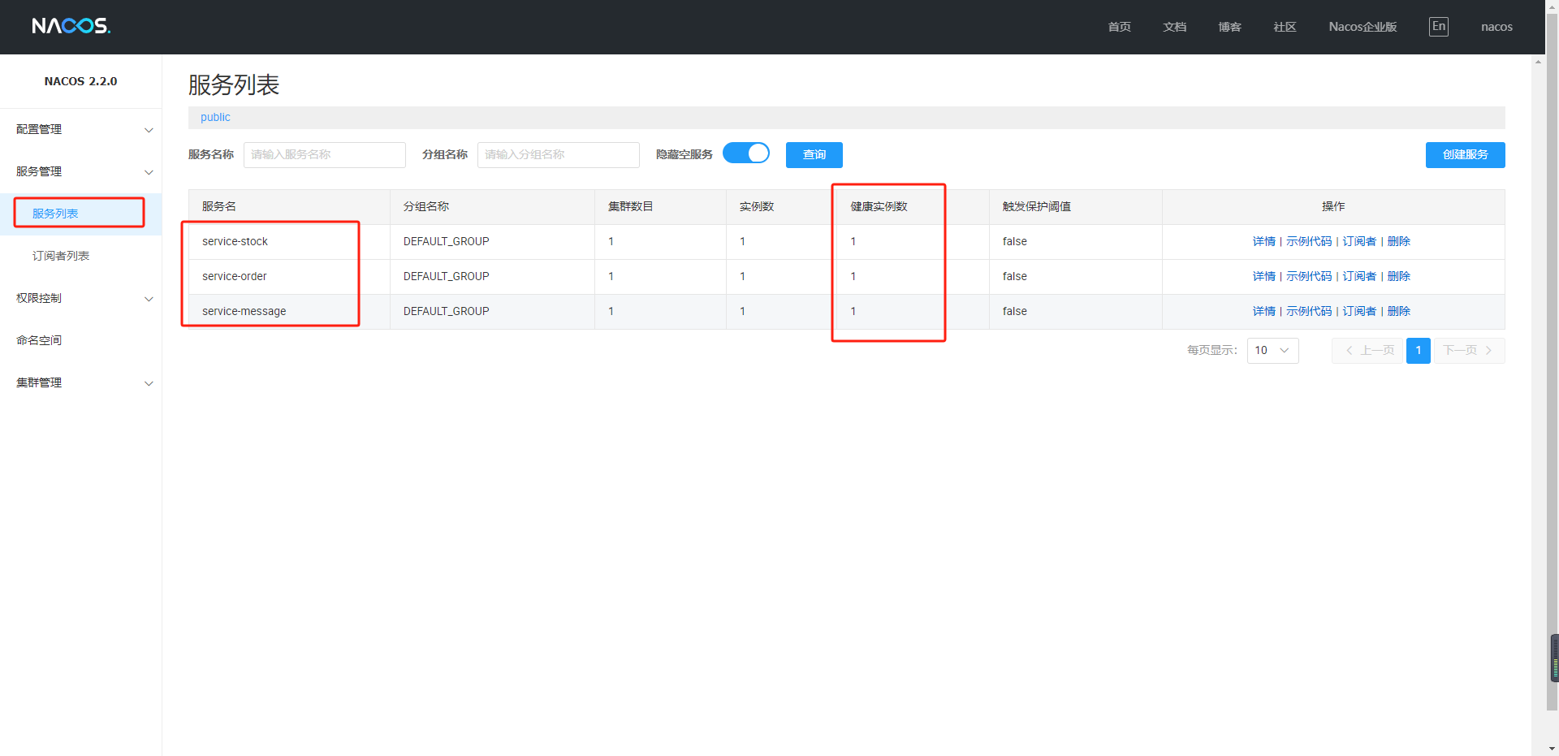Open 订阅者 for service-message
Image resolution: width=1559 pixels, height=756 pixels.
pyautogui.click(x=1359, y=311)
